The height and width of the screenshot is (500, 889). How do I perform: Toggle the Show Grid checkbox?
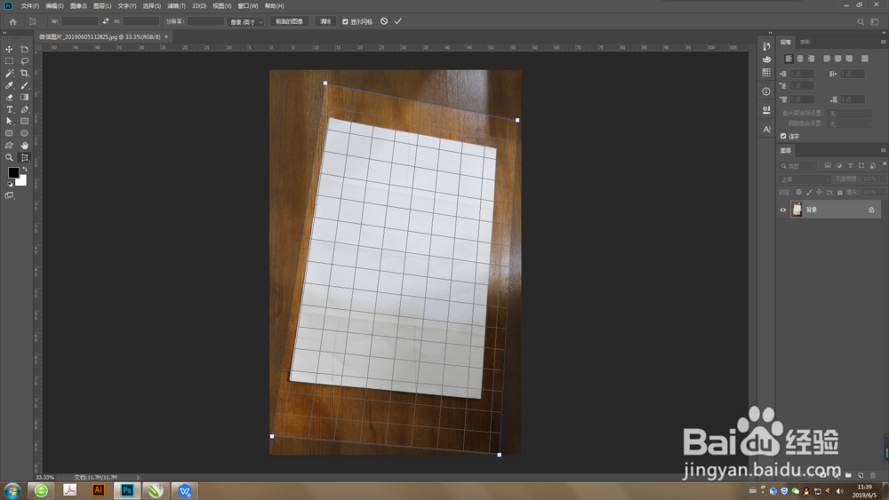pos(345,21)
